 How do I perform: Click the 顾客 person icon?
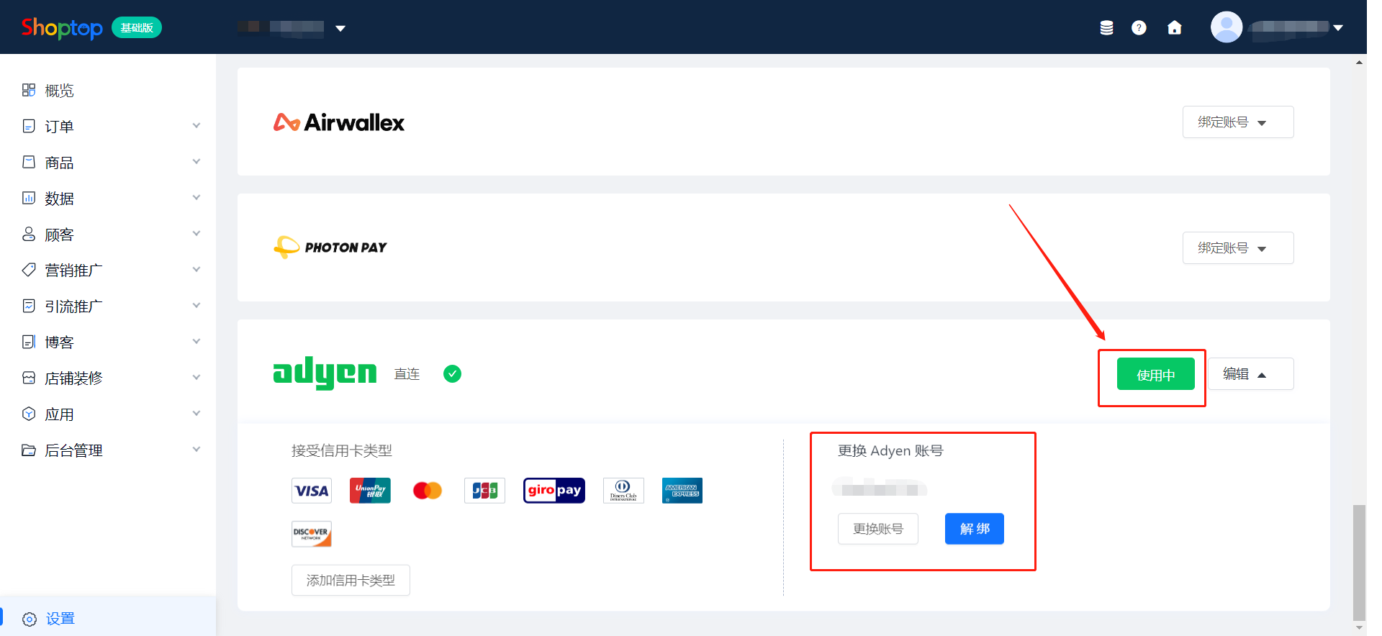(x=29, y=234)
